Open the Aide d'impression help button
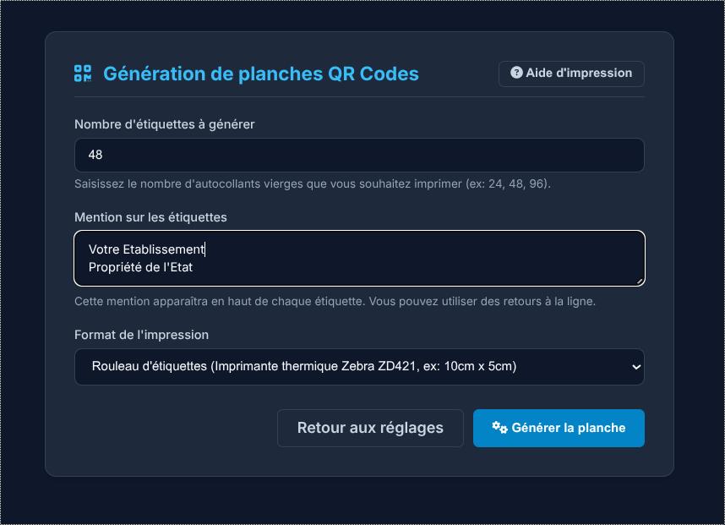 tap(571, 74)
